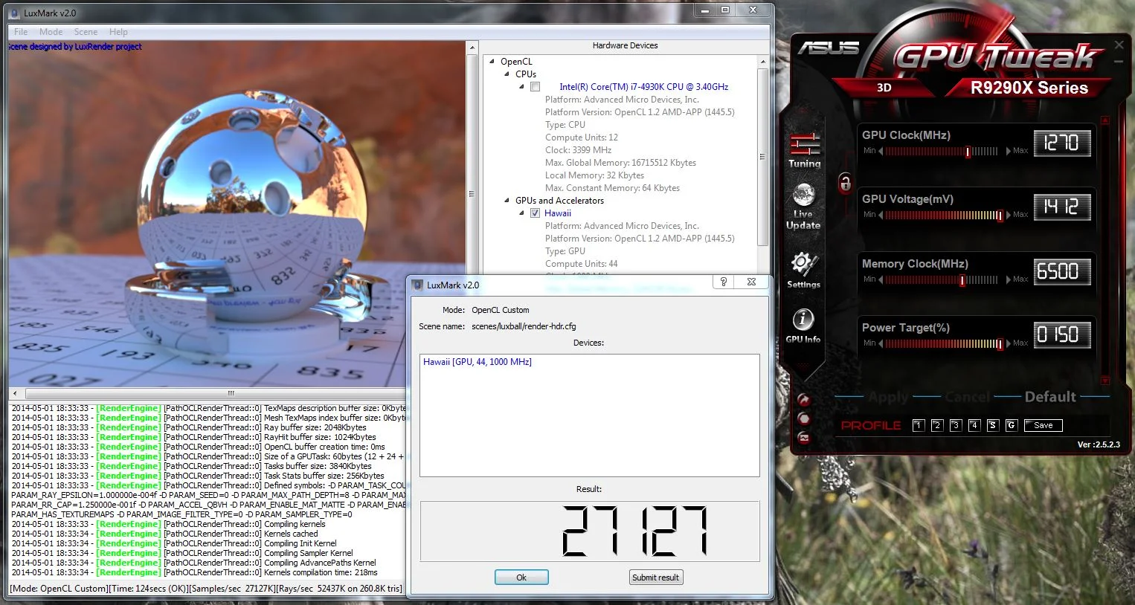Image resolution: width=1135 pixels, height=605 pixels.
Task: Click Default to reset GPU Tweak values
Action: click(x=1050, y=397)
